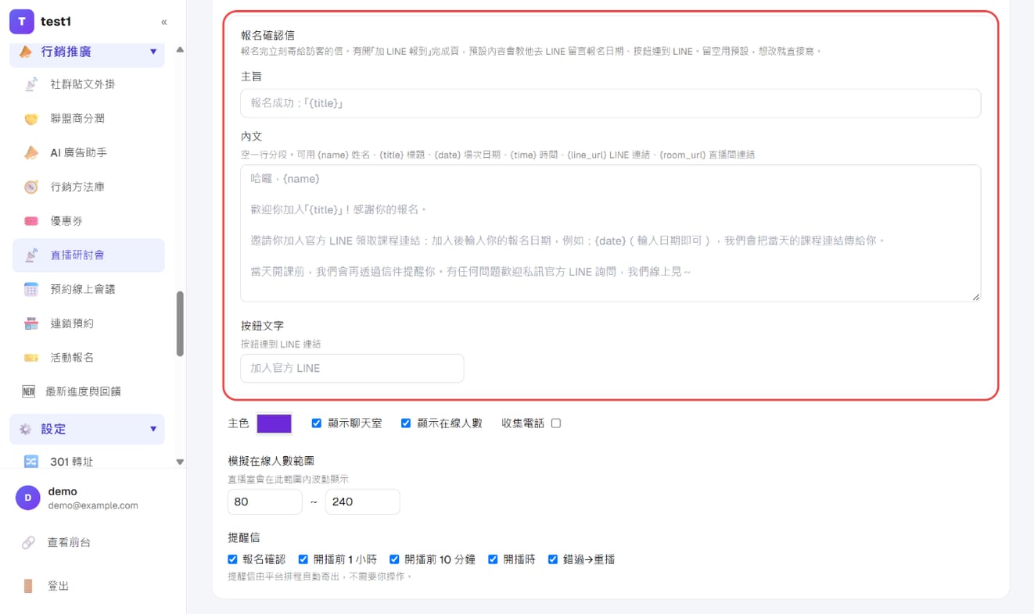The width and height of the screenshot is (1034, 614).
Task: Enable 收集電話 checkbox
Action: [x=556, y=423]
